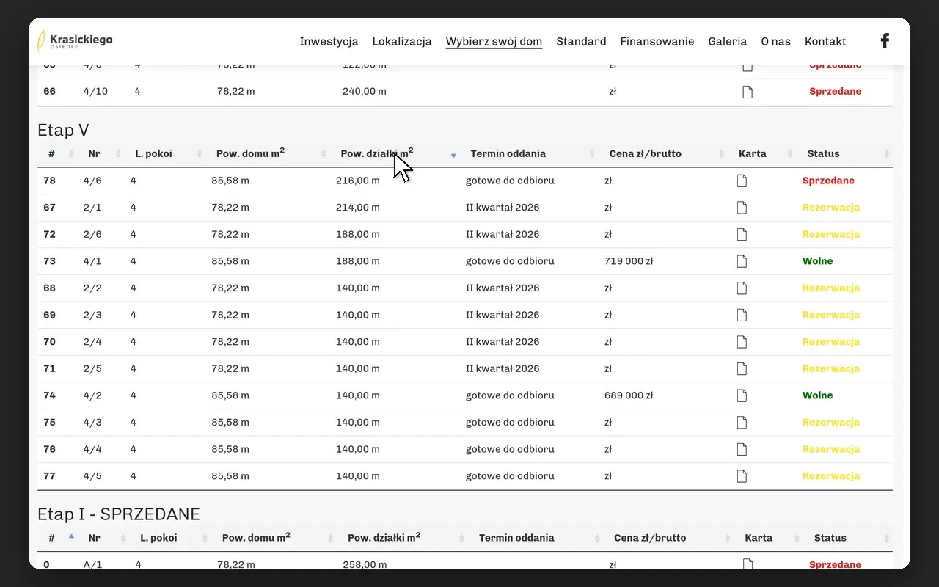Sort Etap V by Pow. działki arrow
Viewport: 939px width, 587px height.
pyautogui.click(x=453, y=155)
